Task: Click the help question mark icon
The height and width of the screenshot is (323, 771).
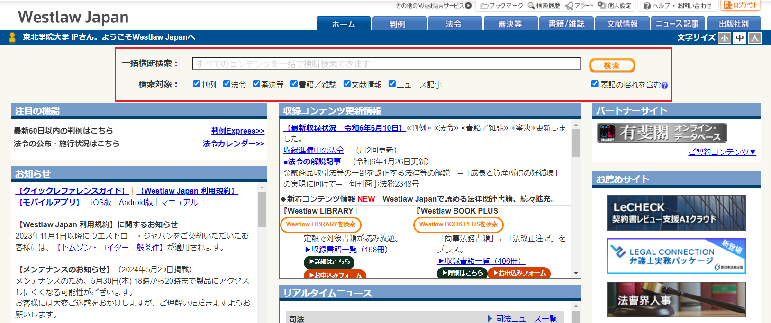Action: click(x=647, y=6)
